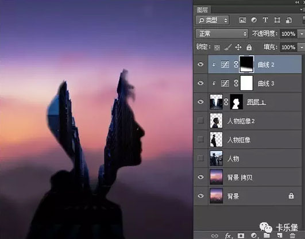Select 人物 layer thumbnail

pyautogui.click(x=217, y=158)
